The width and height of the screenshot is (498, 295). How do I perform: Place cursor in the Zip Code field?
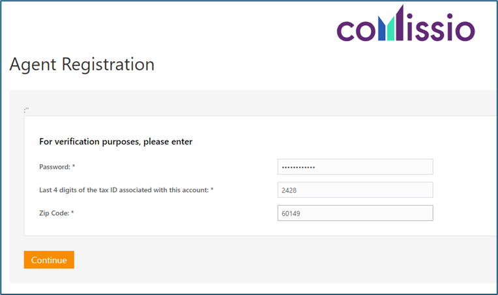(x=355, y=213)
